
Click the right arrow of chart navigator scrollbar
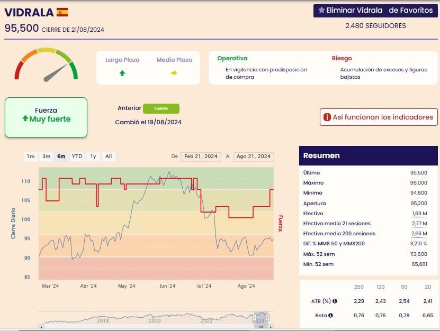pyautogui.click(x=271, y=327)
